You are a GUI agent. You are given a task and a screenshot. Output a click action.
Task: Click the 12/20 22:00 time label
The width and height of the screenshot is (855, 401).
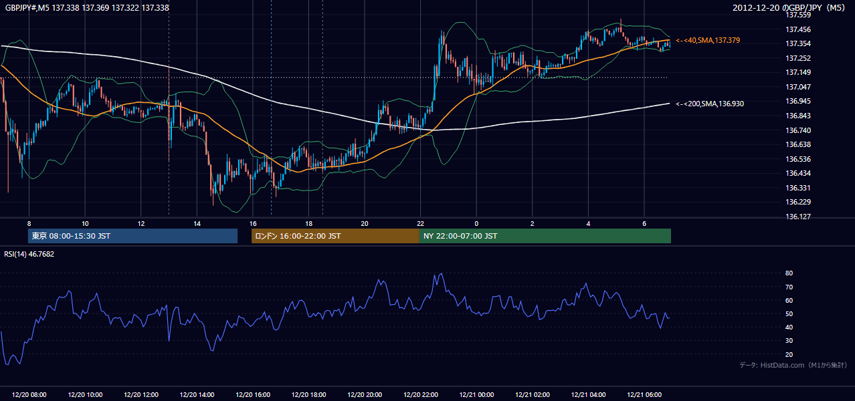(x=421, y=395)
